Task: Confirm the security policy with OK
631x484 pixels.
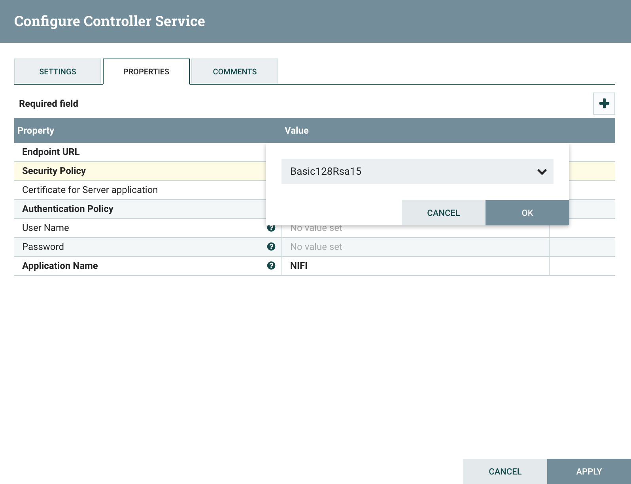Action: point(527,213)
